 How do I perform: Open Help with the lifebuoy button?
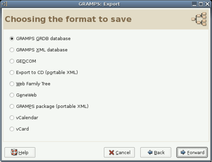coord(20,152)
